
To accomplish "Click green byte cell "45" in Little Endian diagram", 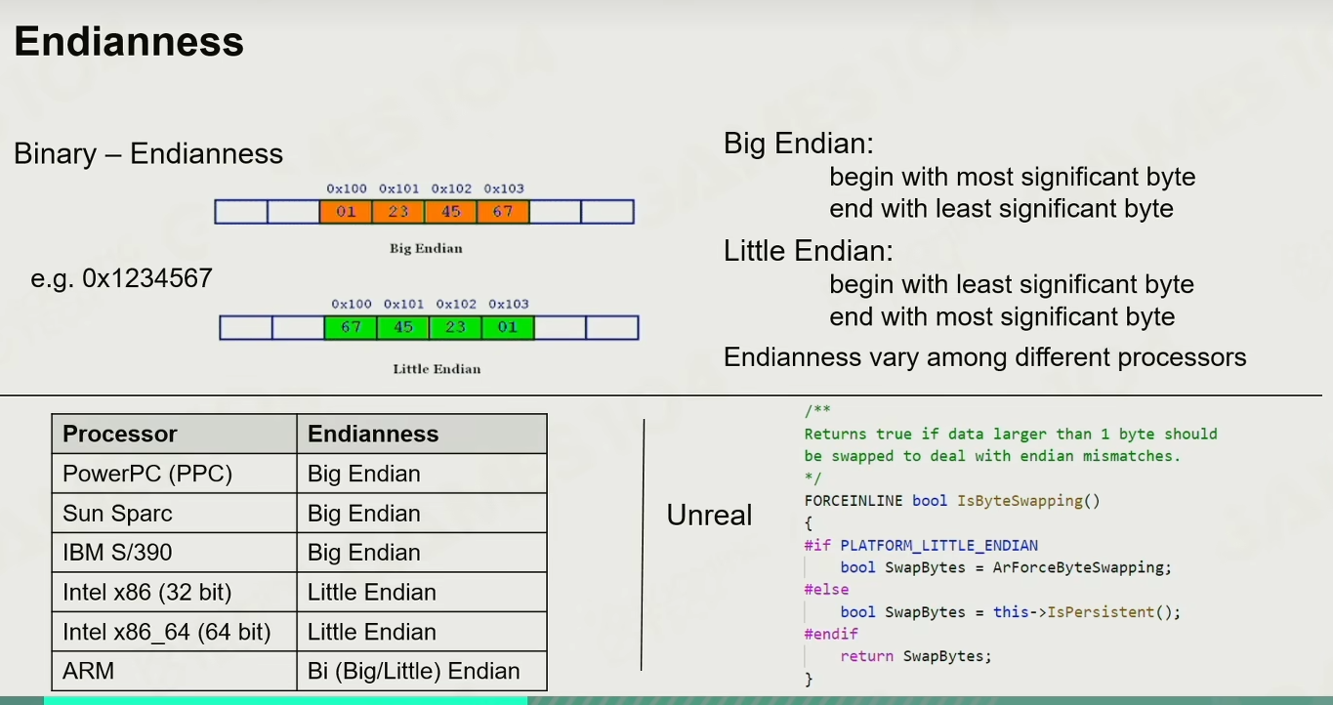I will (403, 327).
